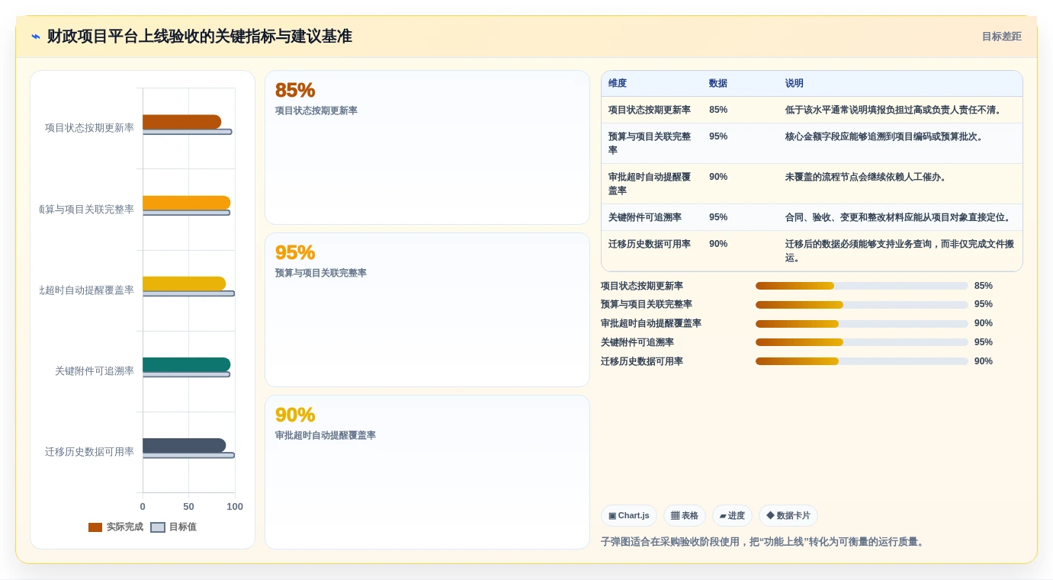Click the orange 预算与项目关联完整率 actual bar

tap(186, 203)
